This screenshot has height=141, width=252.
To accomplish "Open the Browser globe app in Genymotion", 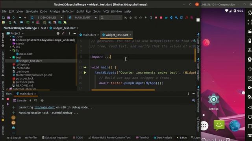I will pyautogui.click(x=235, y=126).
